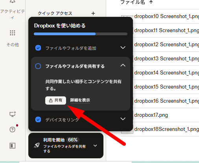Click ファイルやフォルダを共有する title text

point(75,66)
